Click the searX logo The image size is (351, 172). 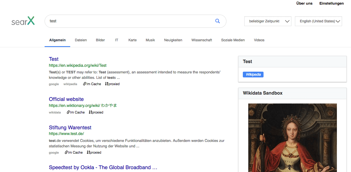23,21
